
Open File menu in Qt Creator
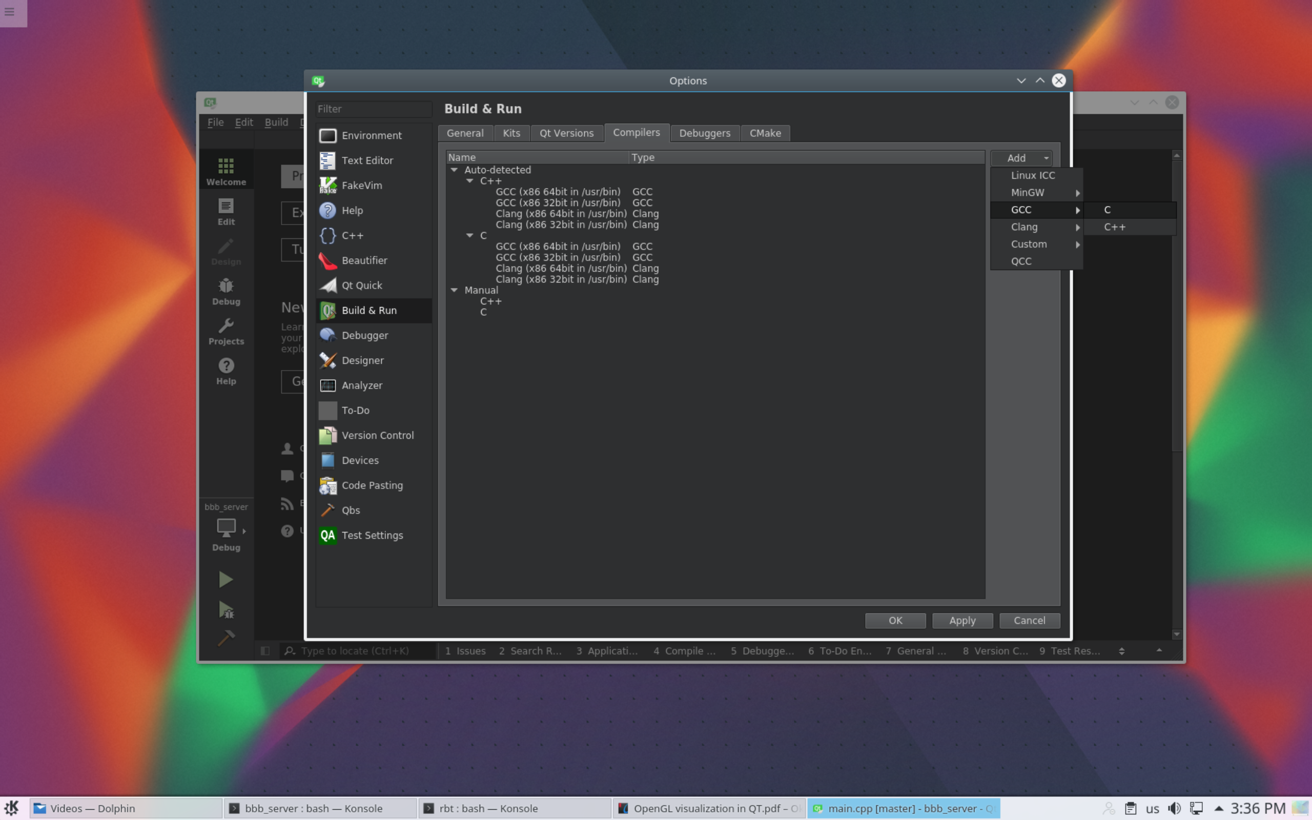215,122
